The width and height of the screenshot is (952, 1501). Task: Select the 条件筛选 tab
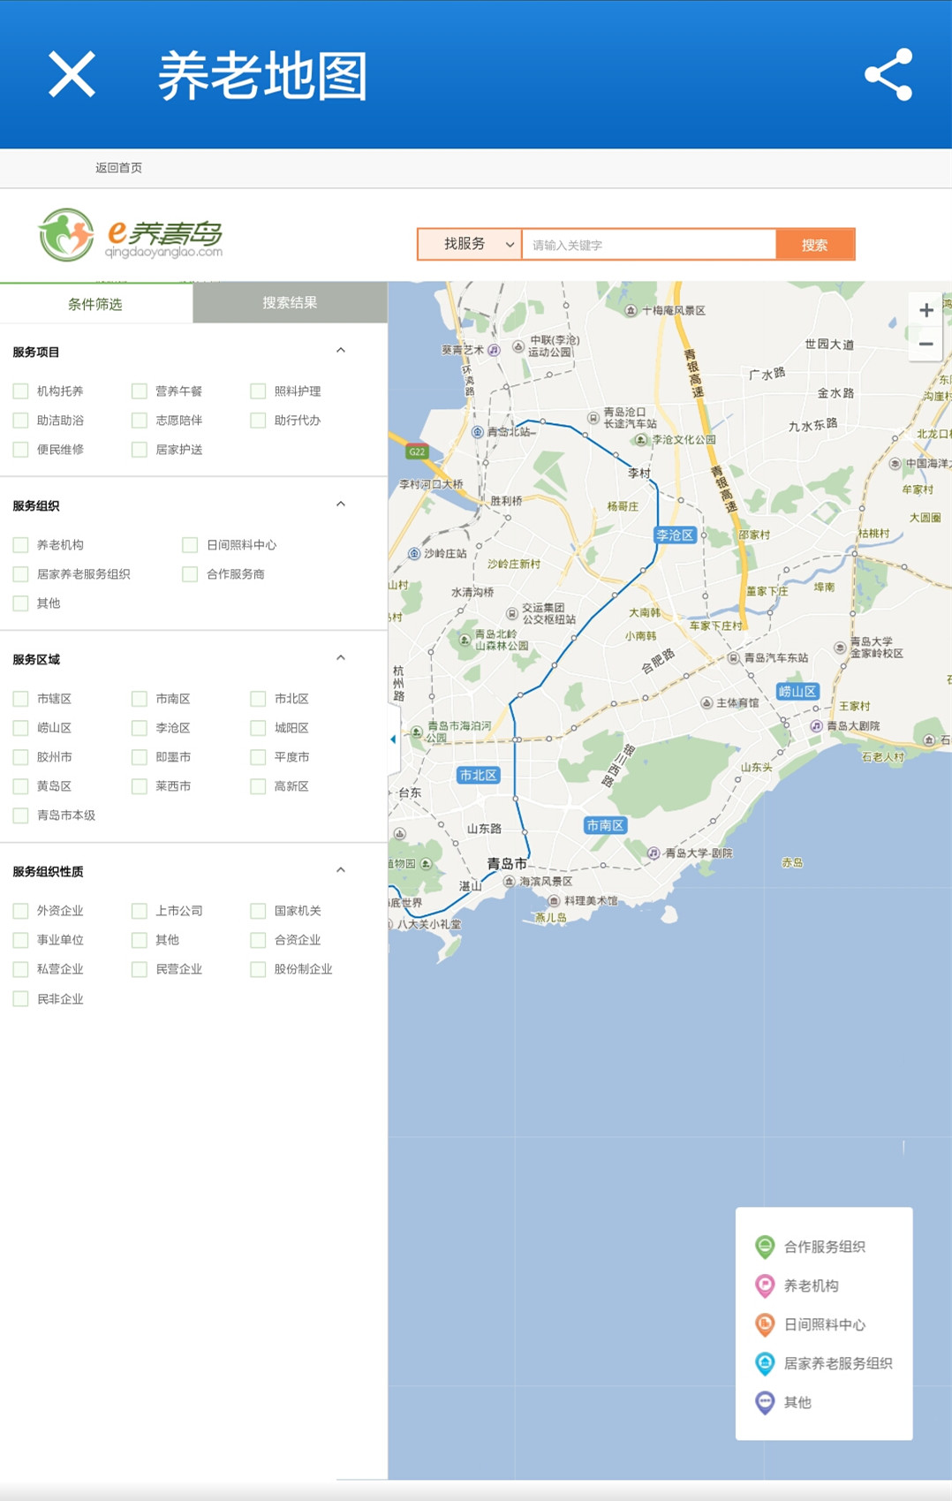click(x=95, y=304)
